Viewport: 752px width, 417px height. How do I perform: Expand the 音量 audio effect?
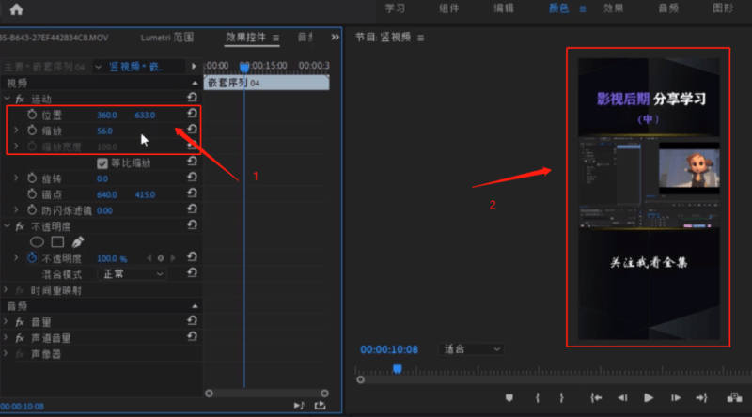coord(6,321)
